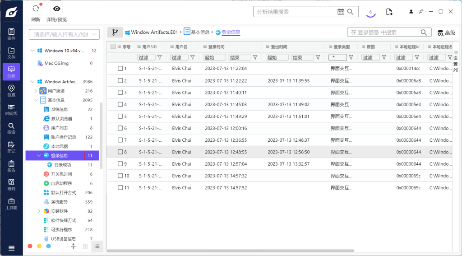This screenshot has height=256, width=462.
Task: Click the 高级 advanced search button
Action: point(446,33)
